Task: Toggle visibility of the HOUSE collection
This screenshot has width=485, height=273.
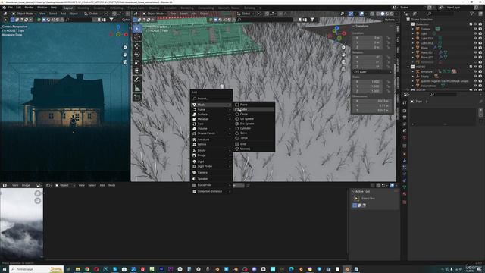Action: (475, 67)
